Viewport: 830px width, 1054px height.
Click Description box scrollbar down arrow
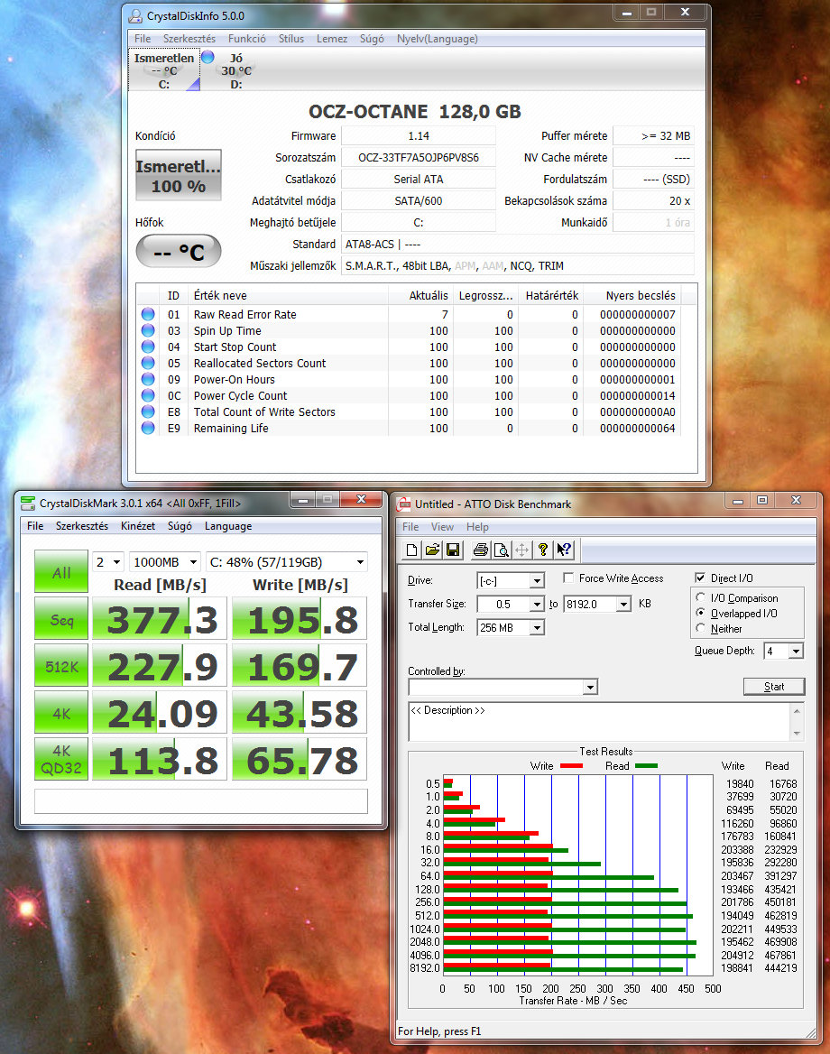click(x=797, y=734)
